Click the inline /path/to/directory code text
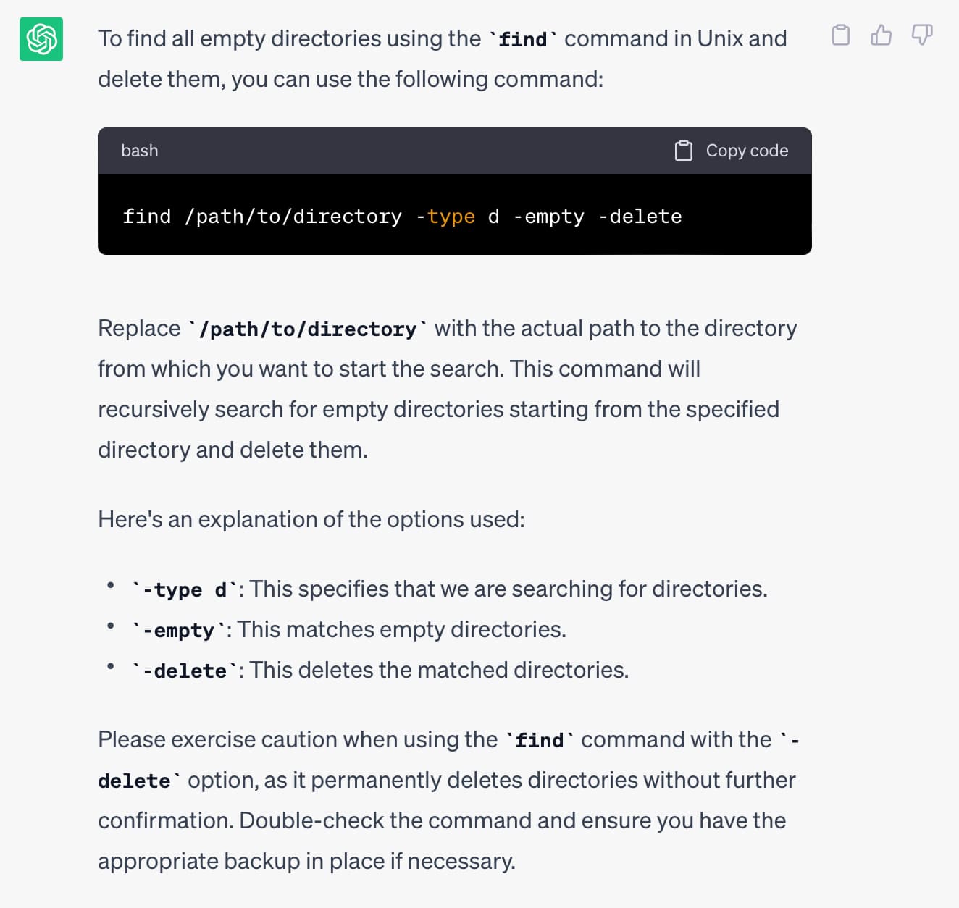959x908 pixels. point(308,329)
